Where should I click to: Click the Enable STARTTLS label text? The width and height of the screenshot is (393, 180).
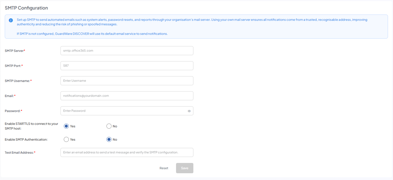coord(31,126)
